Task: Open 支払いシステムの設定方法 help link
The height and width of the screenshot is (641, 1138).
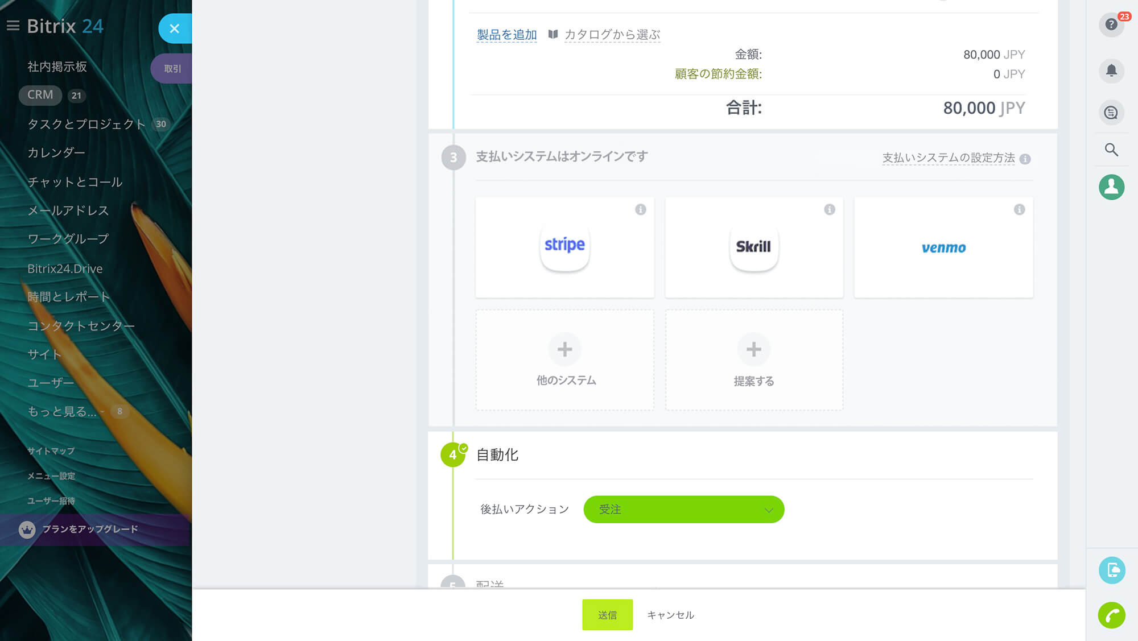Action: 949,158
